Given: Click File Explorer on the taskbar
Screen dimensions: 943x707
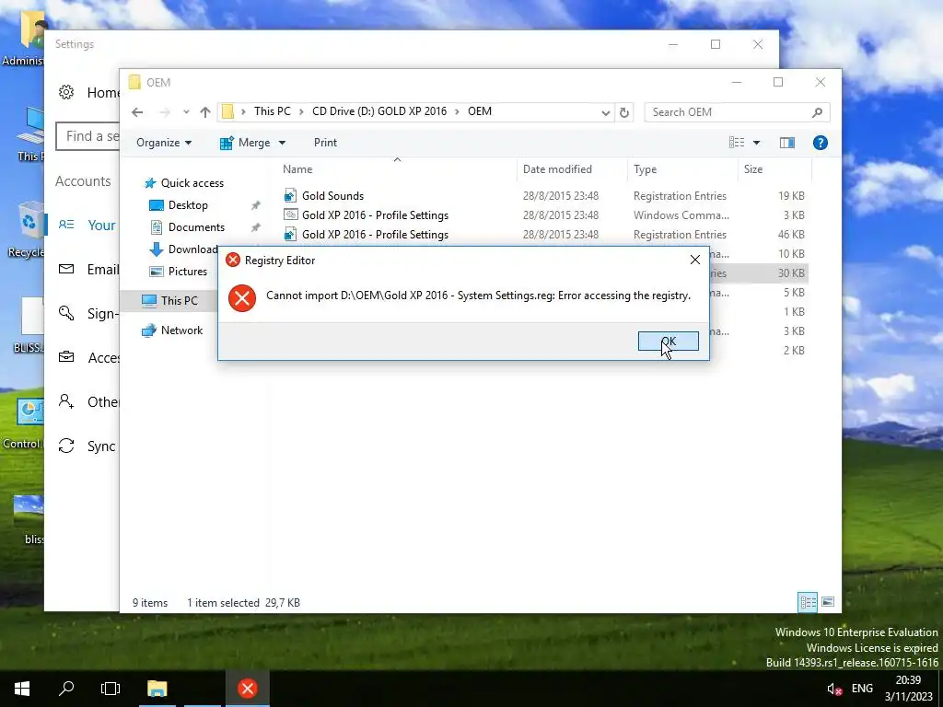Looking at the screenshot, I should [x=157, y=689].
